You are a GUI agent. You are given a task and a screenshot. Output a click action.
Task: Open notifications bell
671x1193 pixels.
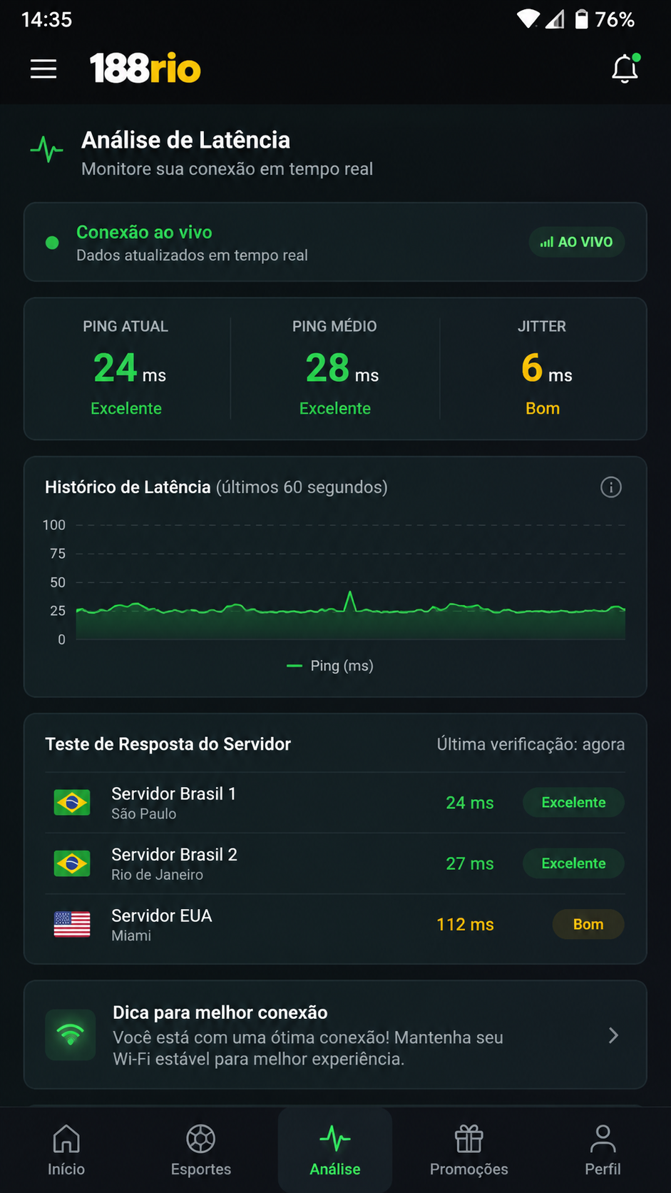pos(625,68)
